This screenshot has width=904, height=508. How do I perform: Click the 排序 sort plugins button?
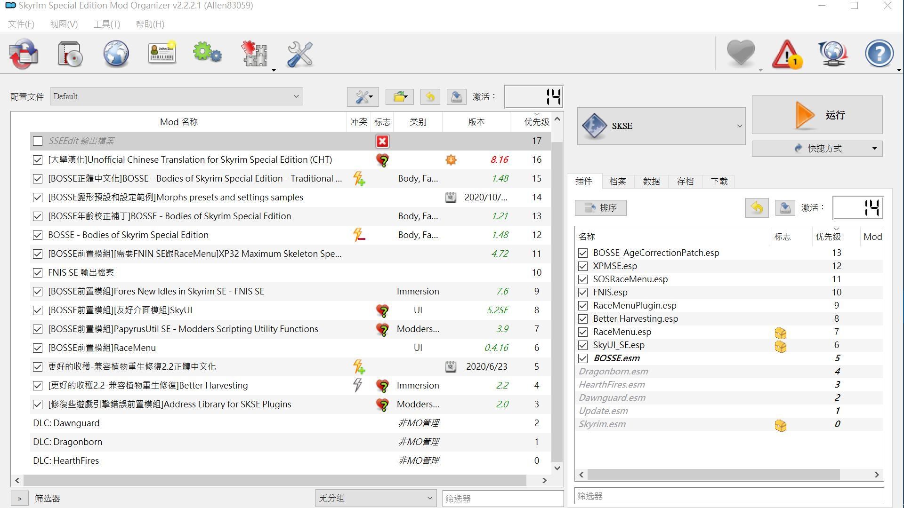(600, 208)
